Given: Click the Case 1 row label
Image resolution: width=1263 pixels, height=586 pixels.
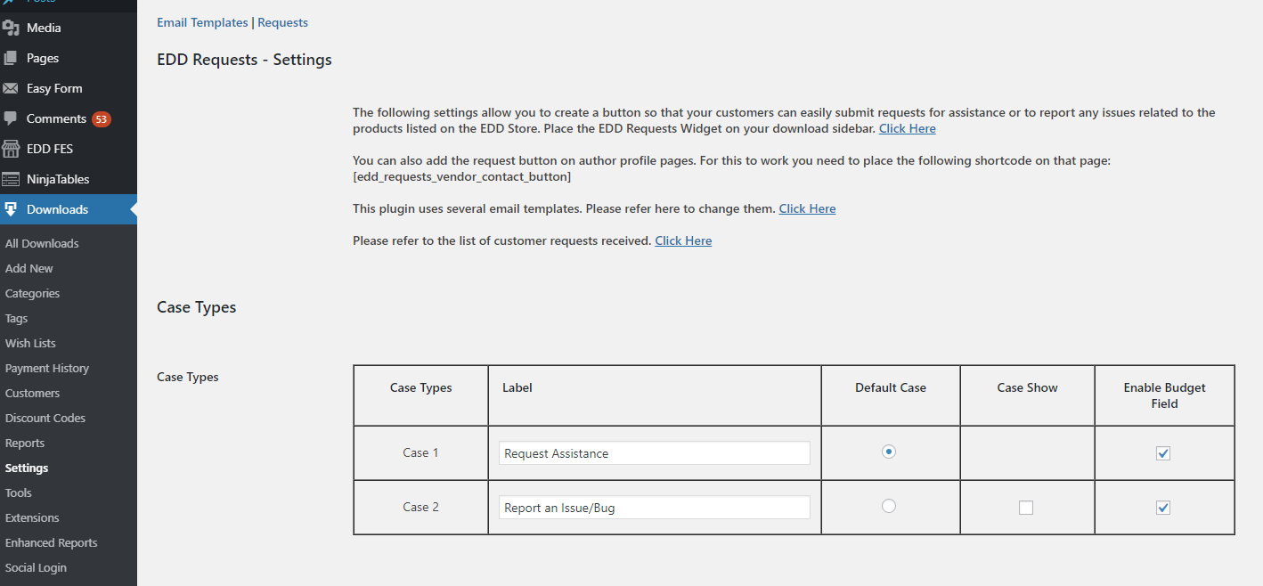Looking at the screenshot, I should (x=420, y=452).
